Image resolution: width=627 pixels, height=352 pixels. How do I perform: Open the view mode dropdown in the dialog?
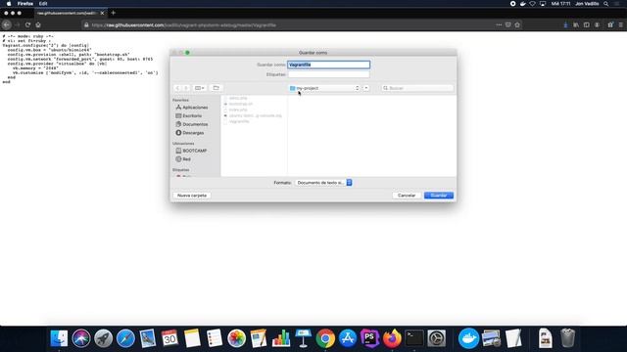(x=199, y=88)
